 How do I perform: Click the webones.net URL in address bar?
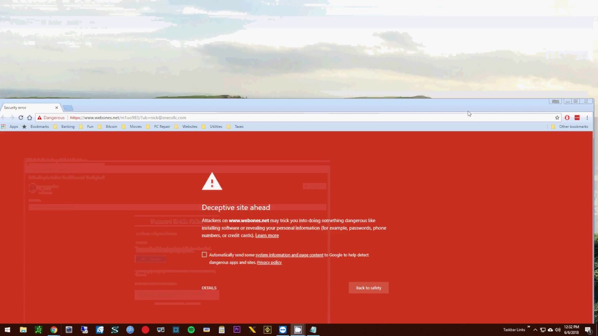(128, 118)
